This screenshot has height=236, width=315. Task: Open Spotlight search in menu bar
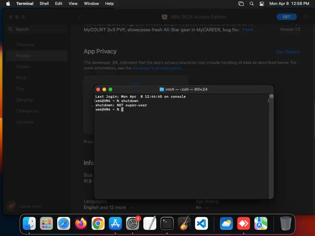point(252,3)
